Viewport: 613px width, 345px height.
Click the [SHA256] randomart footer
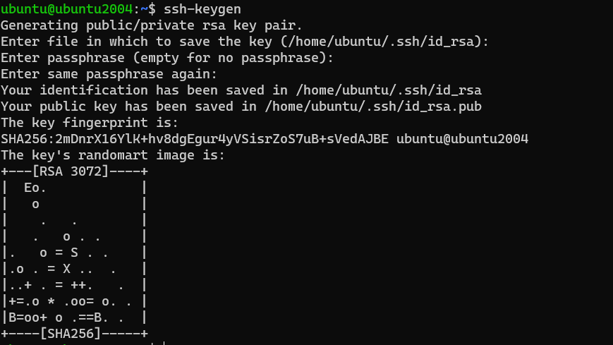tap(71, 334)
